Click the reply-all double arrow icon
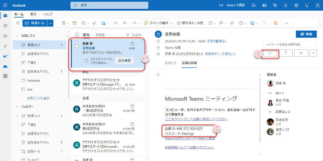The width and height of the screenshot is (323, 161). pyautogui.click(x=125, y=23)
